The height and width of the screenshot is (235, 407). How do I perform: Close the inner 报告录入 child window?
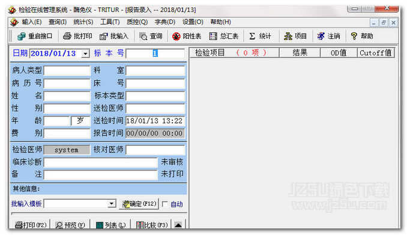394,23
